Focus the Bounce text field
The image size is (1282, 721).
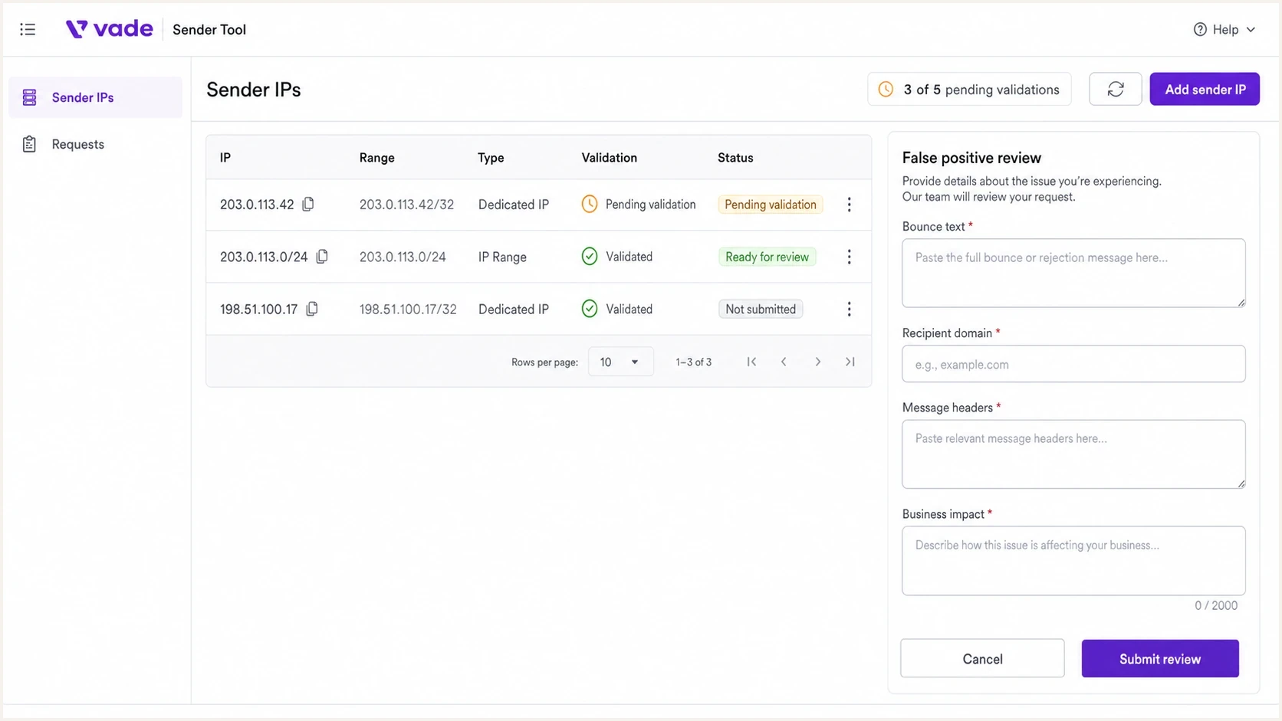pyautogui.click(x=1073, y=273)
